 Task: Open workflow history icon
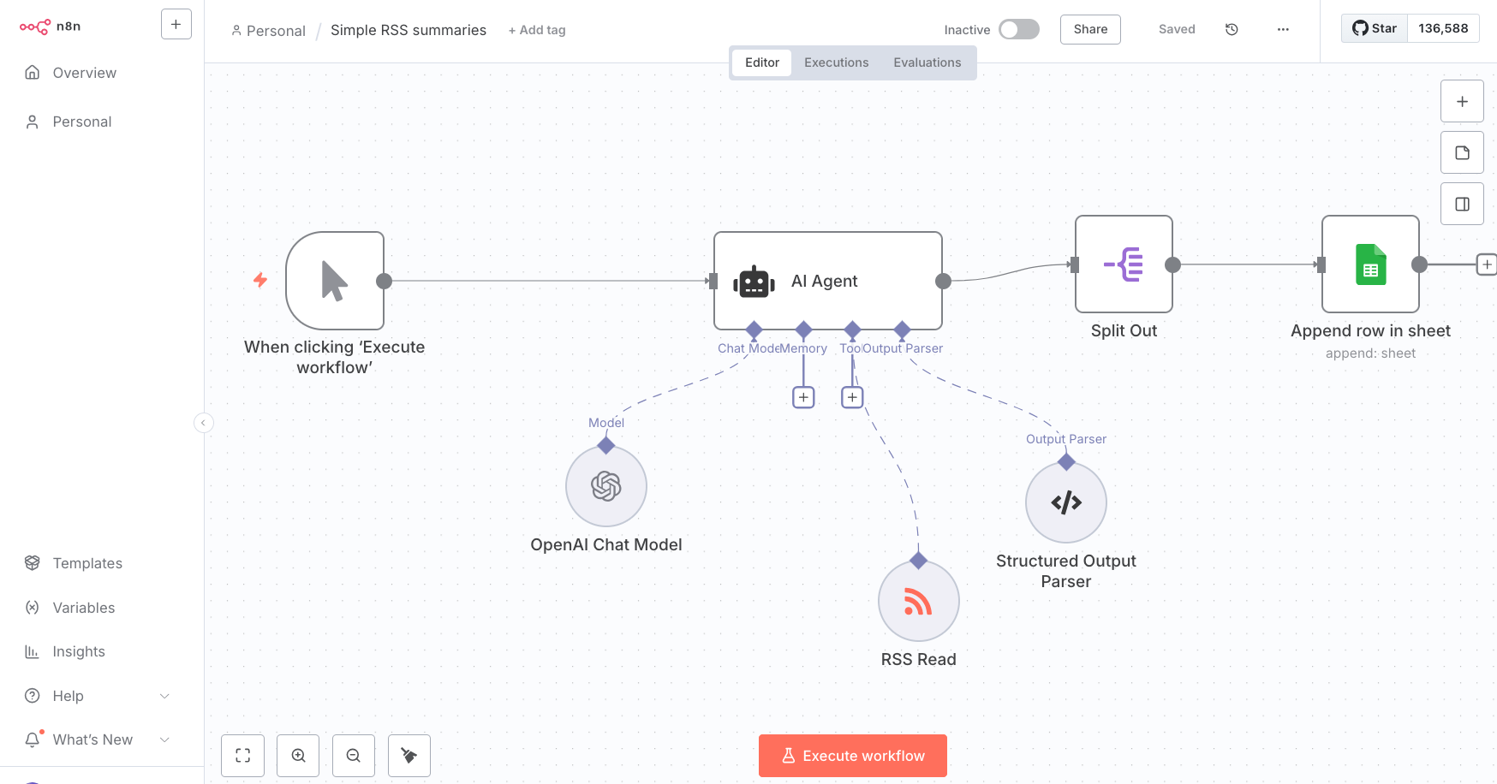1232,29
